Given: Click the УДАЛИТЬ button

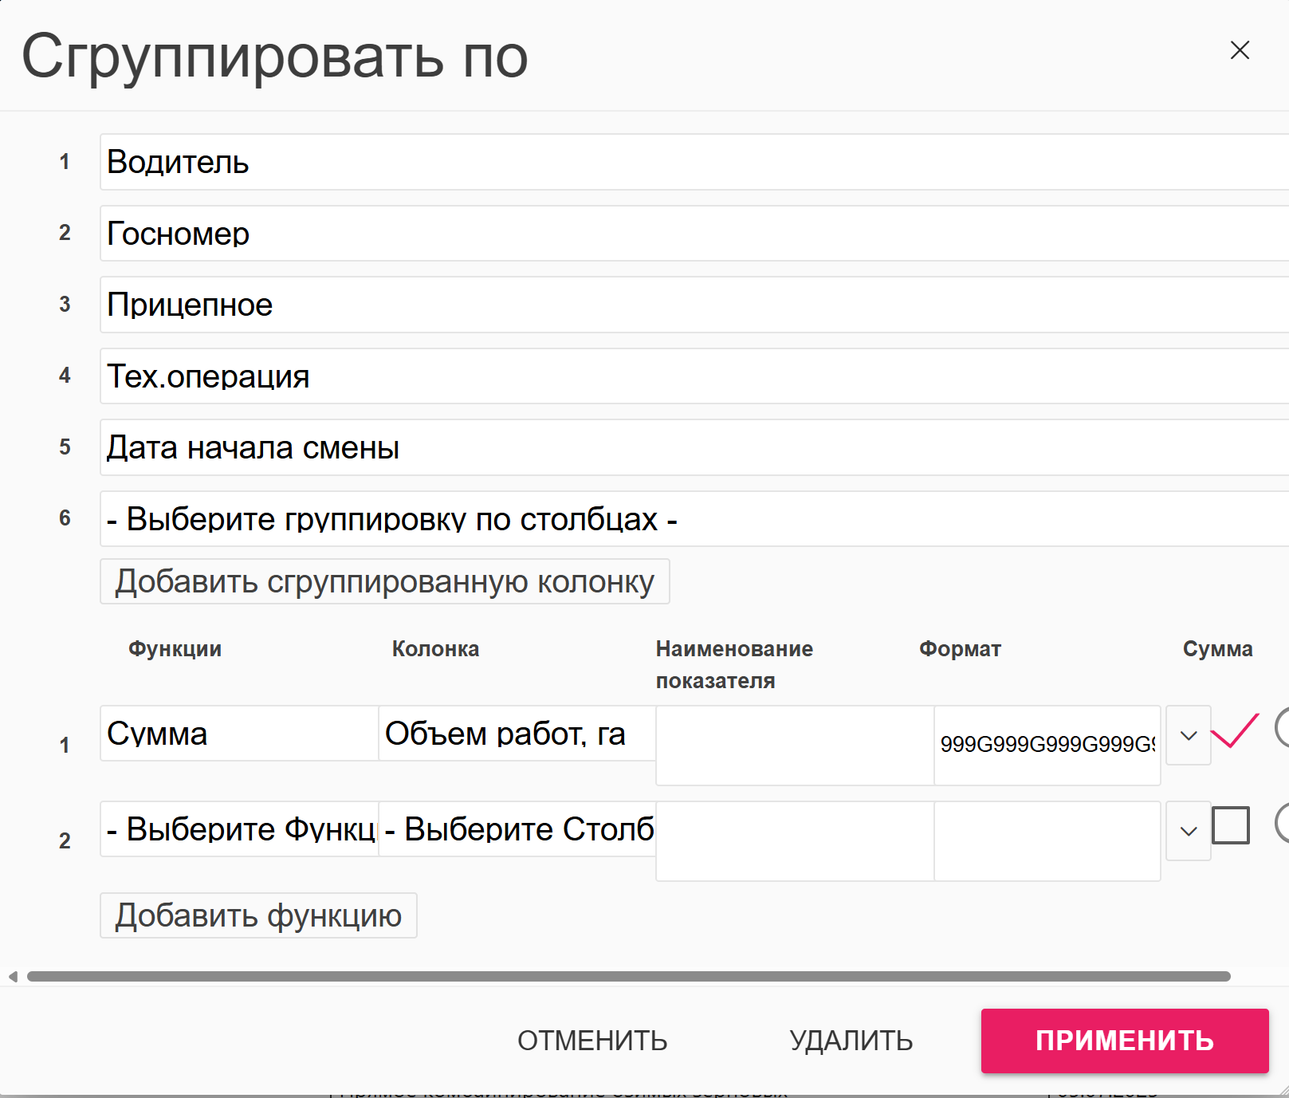Looking at the screenshot, I should click(x=851, y=1041).
